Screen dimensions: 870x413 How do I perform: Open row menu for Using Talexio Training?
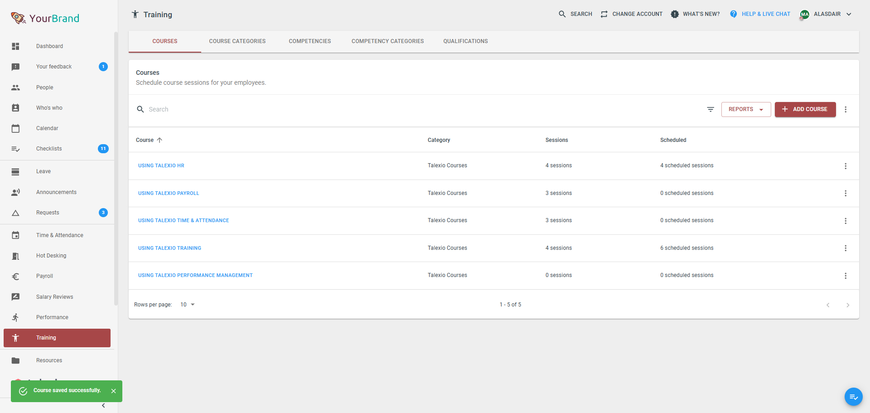pyautogui.click(x=846, y=248)
